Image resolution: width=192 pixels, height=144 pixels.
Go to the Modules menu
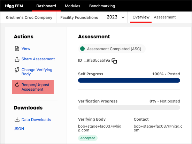coord(72,6)
